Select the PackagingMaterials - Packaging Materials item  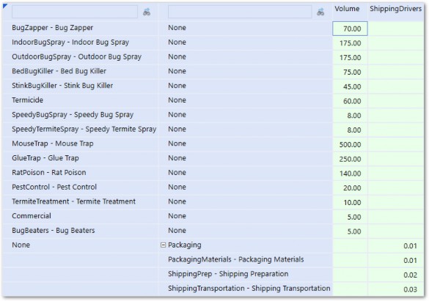click(x=236, y=259)
